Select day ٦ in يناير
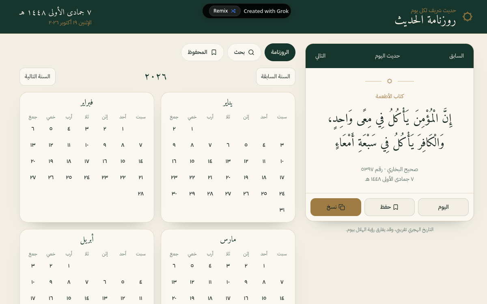This screenshot has width=487, height=304. pyautogui.click(x=228, y=145)
